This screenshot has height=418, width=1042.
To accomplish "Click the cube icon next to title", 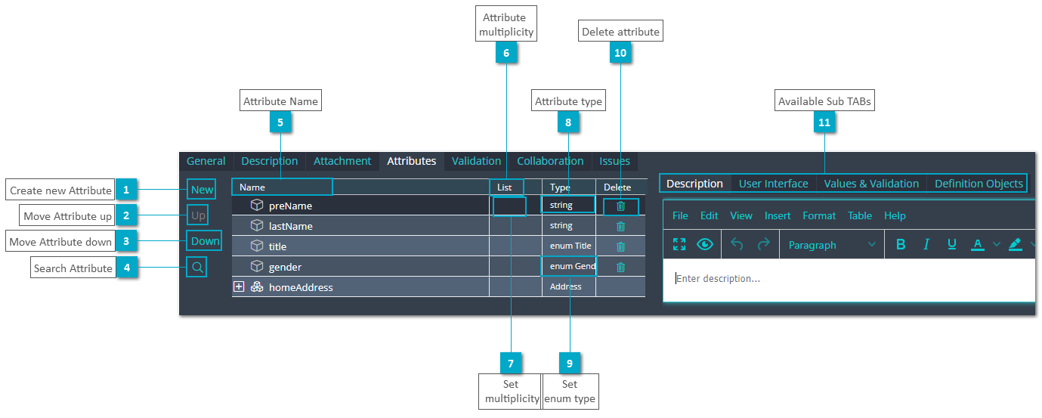I will point(257,246).
